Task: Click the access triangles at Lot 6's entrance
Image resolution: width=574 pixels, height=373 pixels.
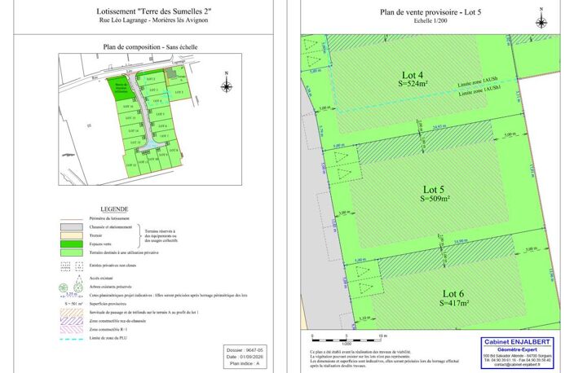Action: click(365, 279)
